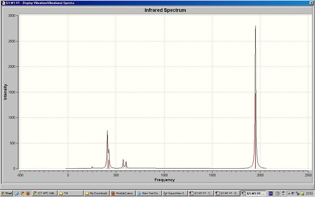Click the Frequency axis label
This screenshot has height=197, width=315.
[164, 180]
